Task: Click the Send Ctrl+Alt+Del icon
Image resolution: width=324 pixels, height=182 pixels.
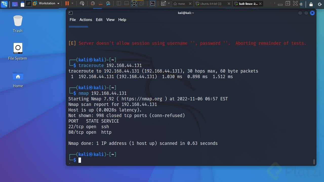Action: coord(82,4)
